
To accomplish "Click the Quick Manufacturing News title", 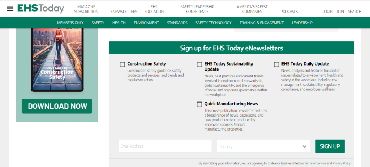I will (x=231, y=104).
